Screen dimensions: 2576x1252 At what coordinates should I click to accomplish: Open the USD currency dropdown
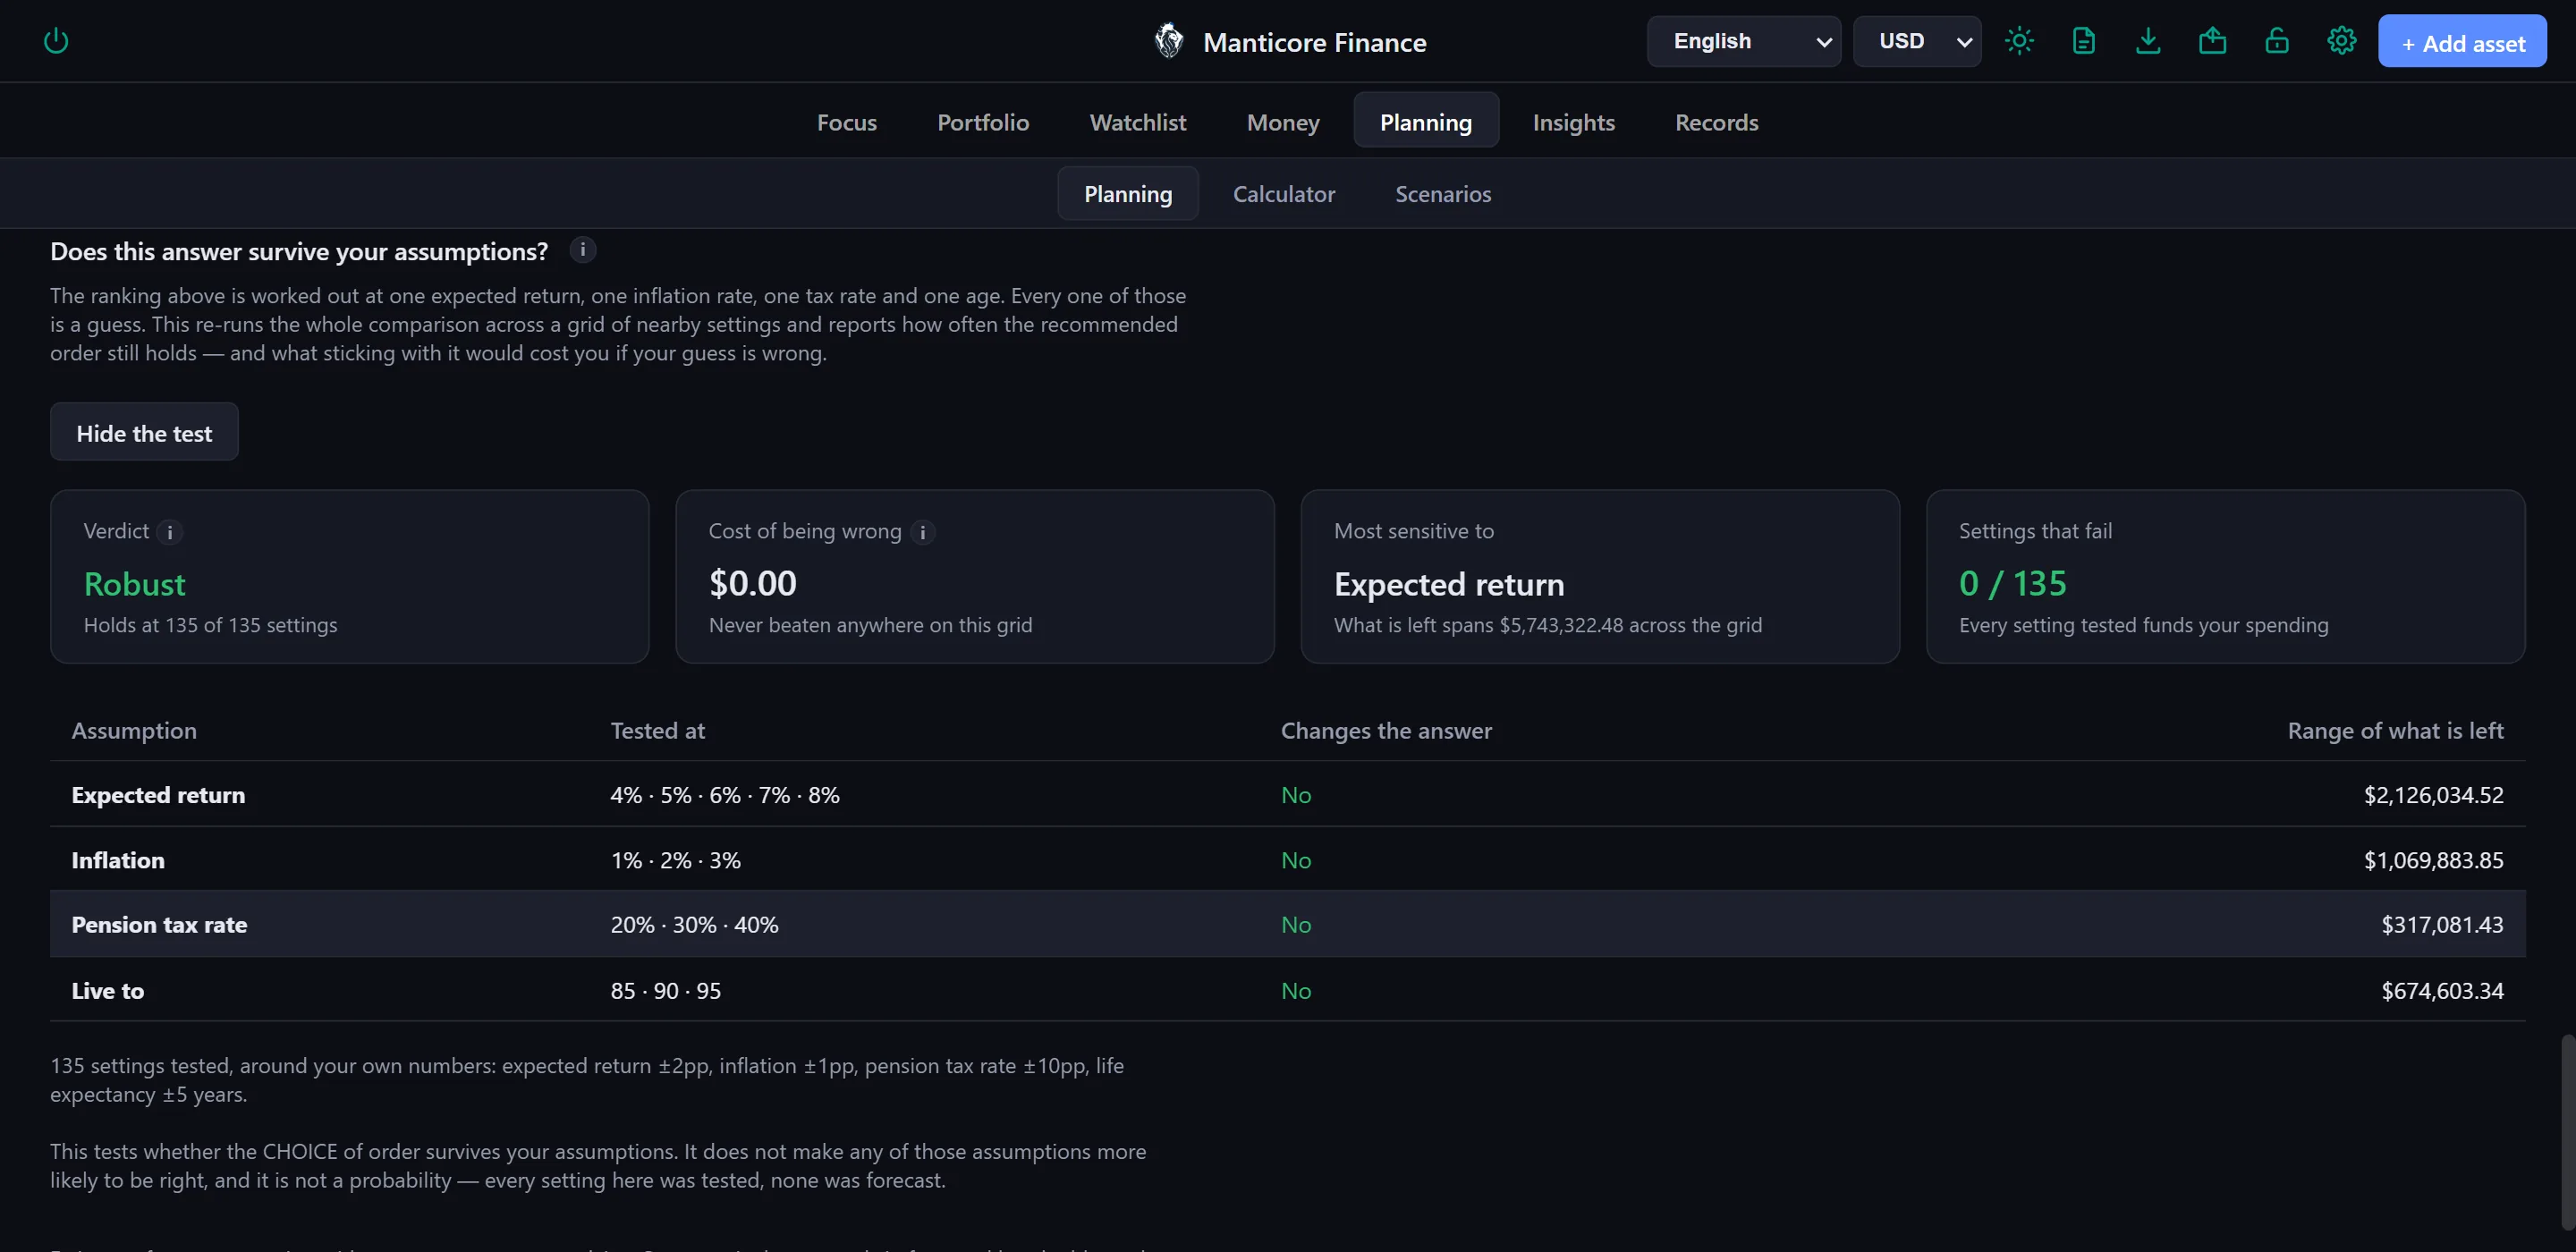click(1917, 41)
